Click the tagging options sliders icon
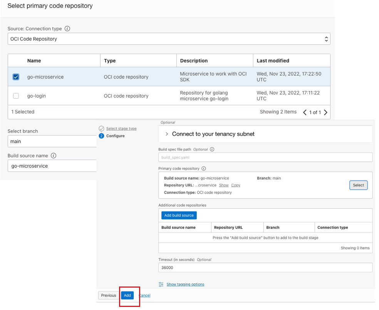The image size is (379, 310). [x=161, y=284]
